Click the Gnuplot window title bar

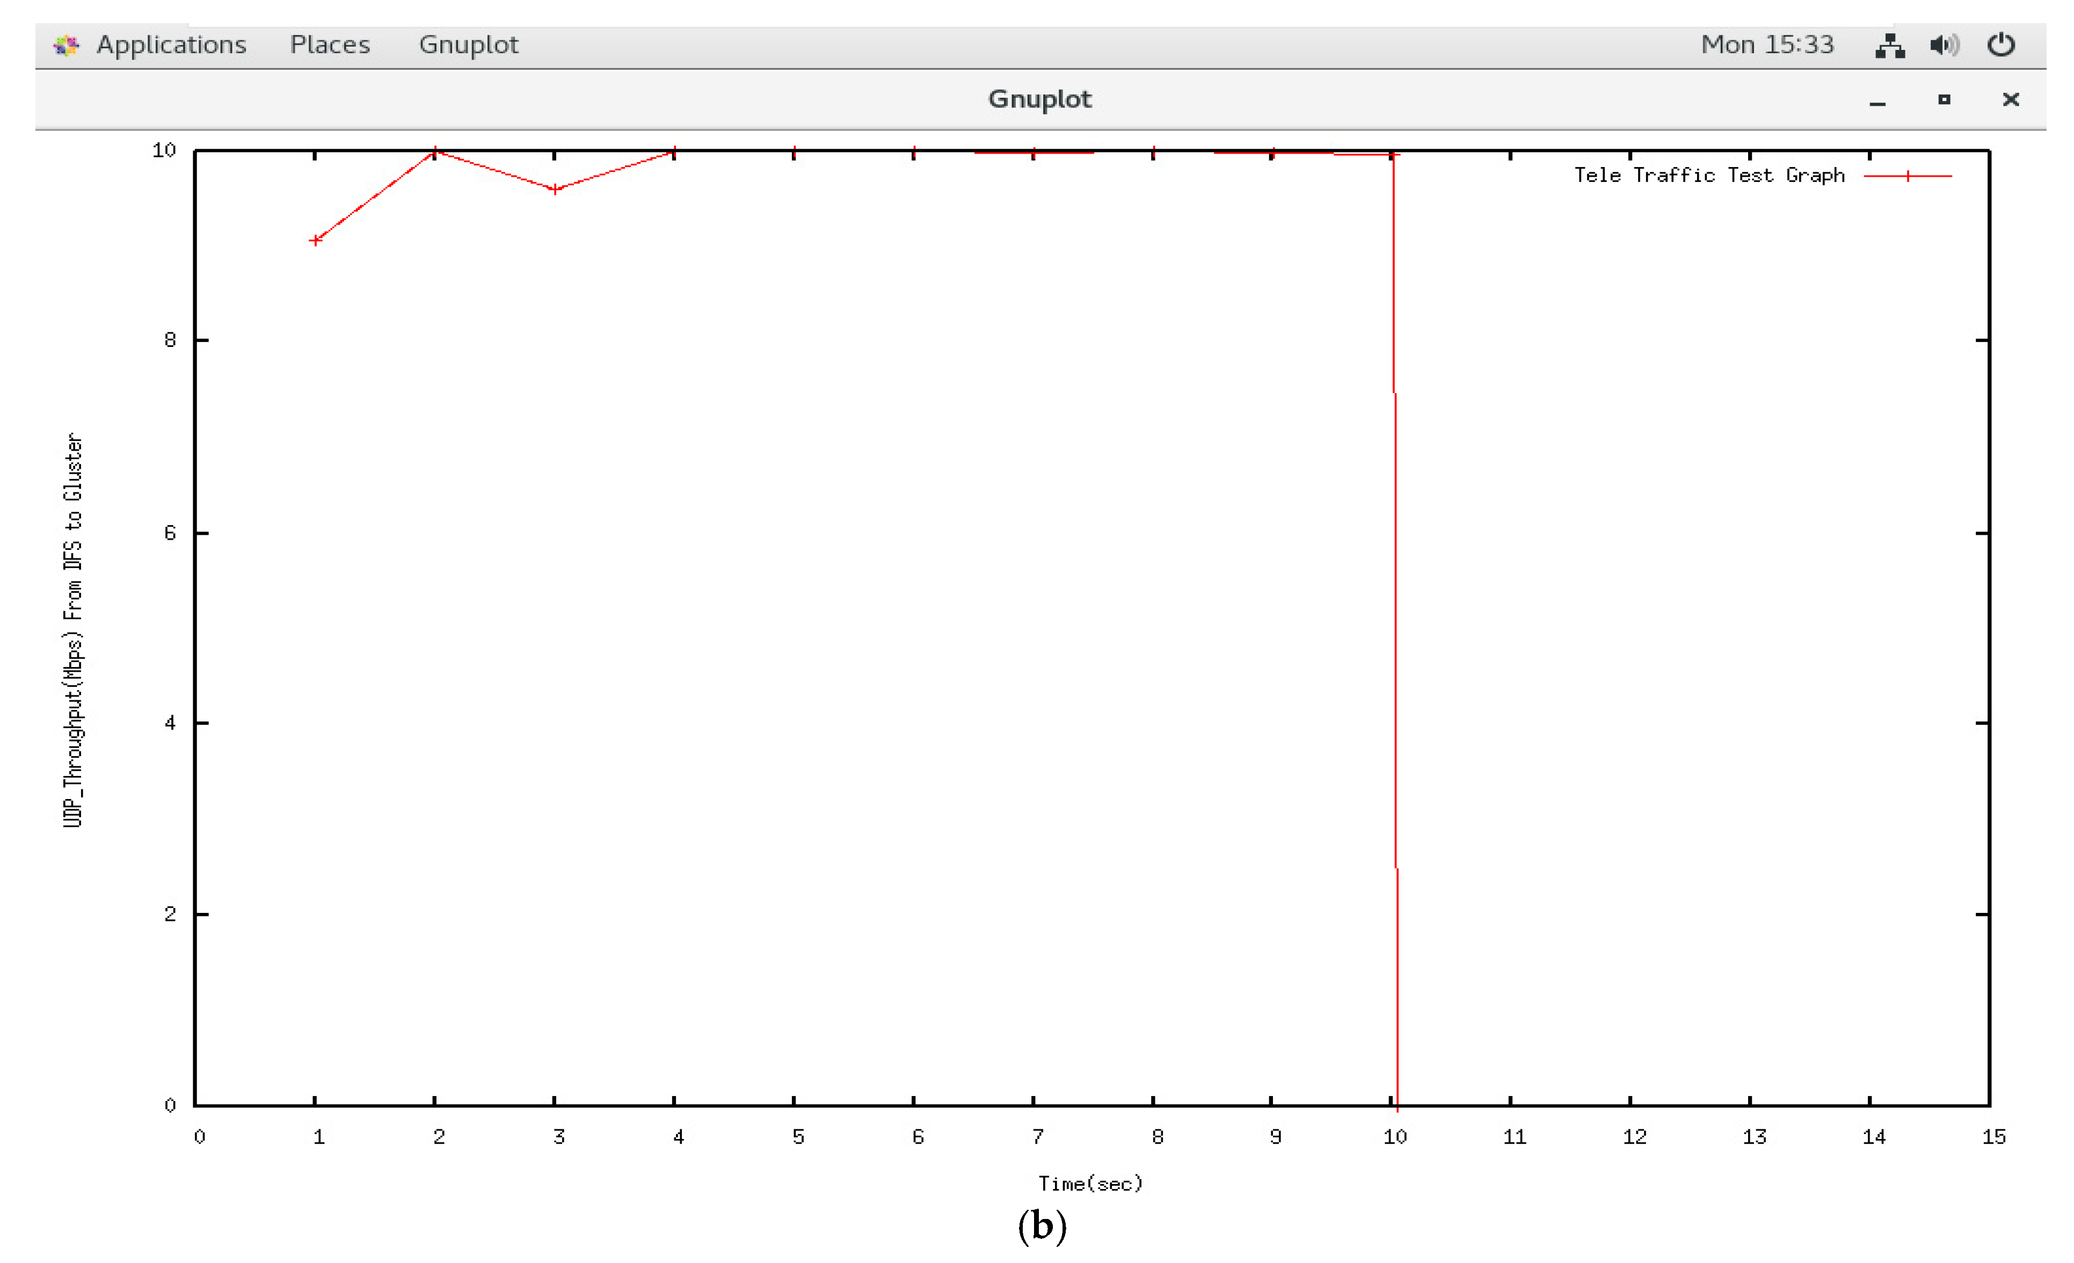(1039, 99)
